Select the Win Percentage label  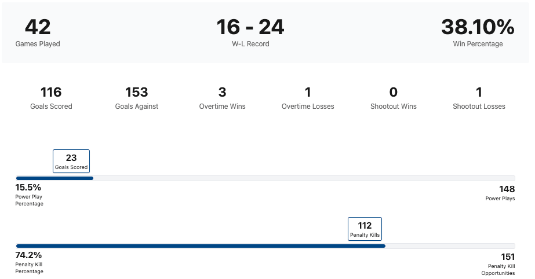click(478, 44)
